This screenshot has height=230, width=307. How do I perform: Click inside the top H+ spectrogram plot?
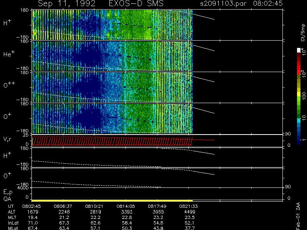pyautogui.click(x=112, y=25)
